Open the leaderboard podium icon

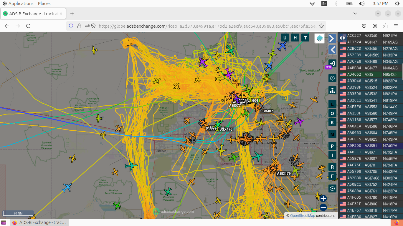coord(333,90)
